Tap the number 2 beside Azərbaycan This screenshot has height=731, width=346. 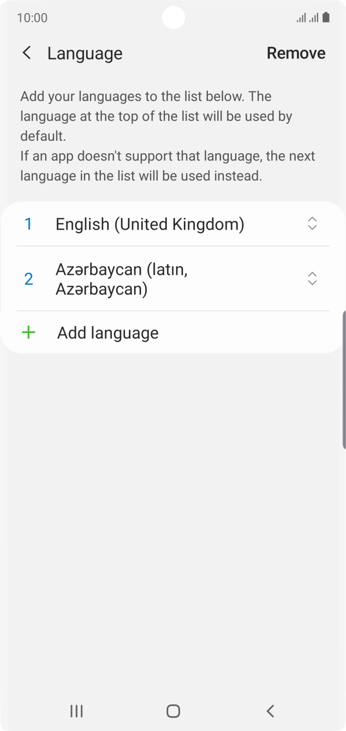[x=28, y=279]
